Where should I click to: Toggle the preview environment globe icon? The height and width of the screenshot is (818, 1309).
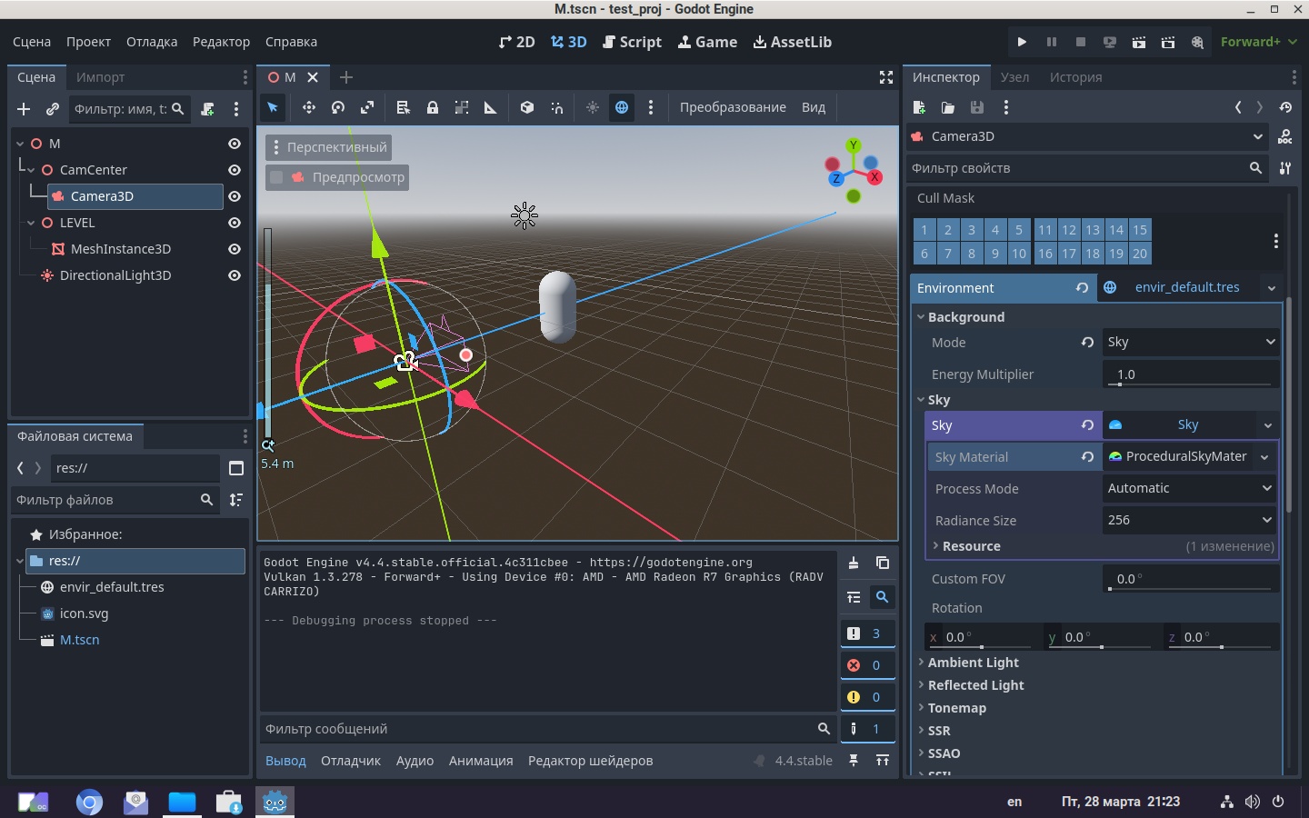pos(622,107)
